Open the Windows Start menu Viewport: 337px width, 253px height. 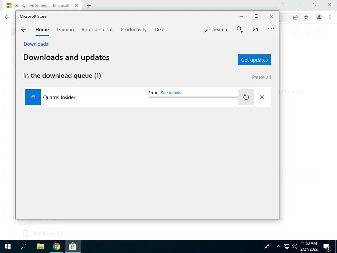(x=8, y=246)
